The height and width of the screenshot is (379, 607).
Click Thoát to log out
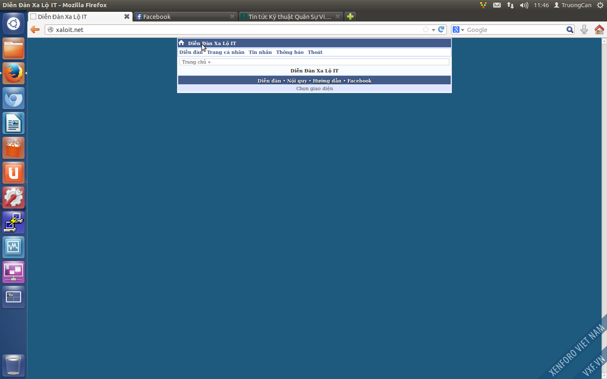tap(315, 52)
